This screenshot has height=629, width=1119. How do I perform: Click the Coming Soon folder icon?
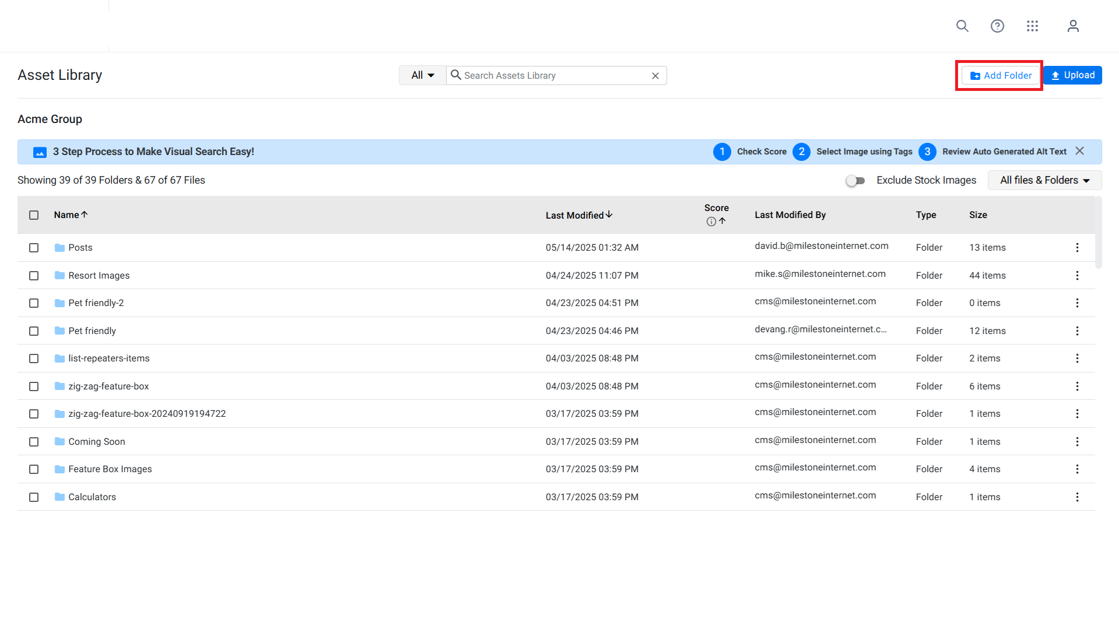[x=59, y=441]
